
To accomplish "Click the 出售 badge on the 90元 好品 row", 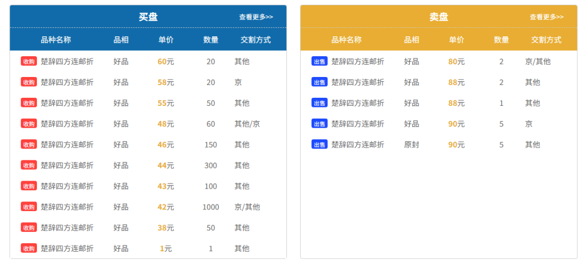I will pos(320,123).
